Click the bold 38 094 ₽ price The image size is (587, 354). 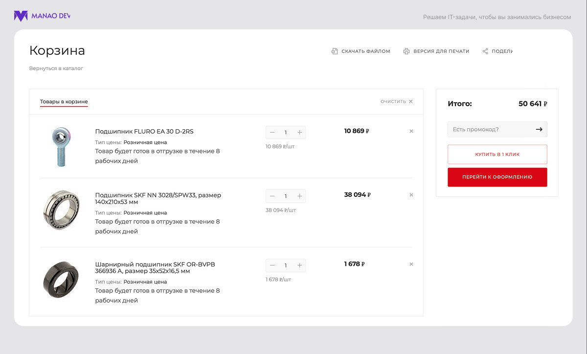click(x=358, y=195)
